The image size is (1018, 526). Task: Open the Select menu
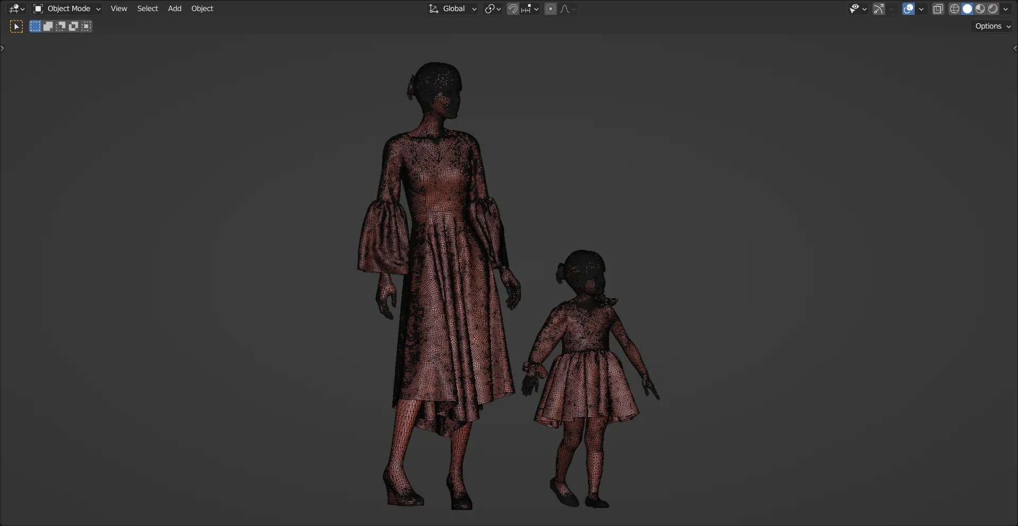(147, 8)
